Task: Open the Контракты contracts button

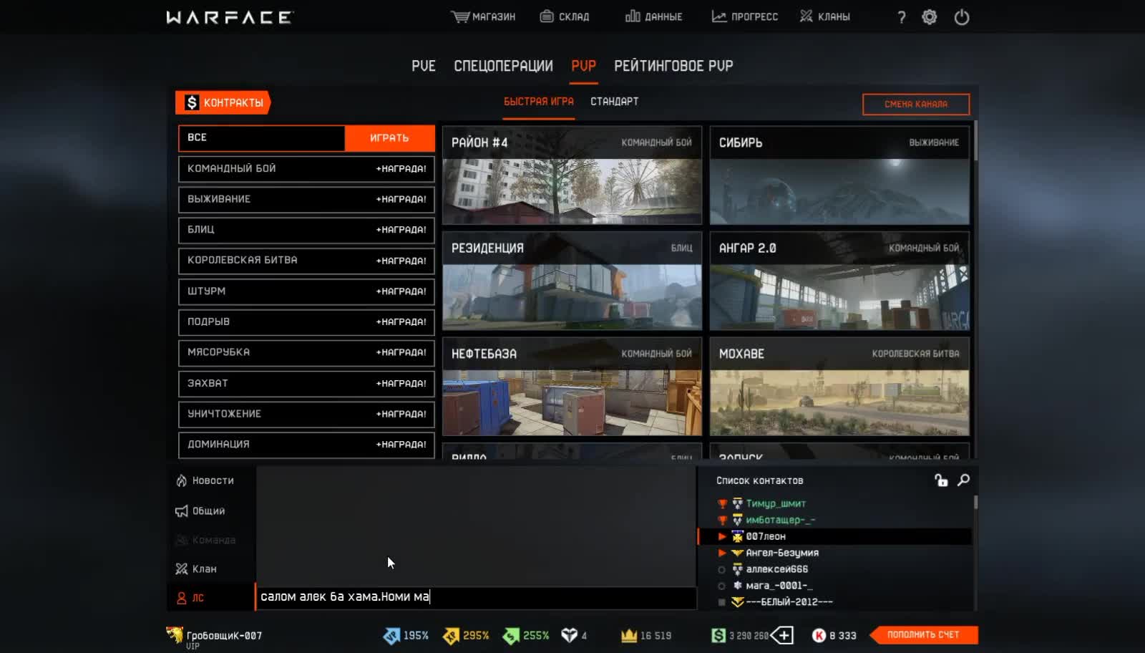Action: pyautogui.click(x=223, y=102)
